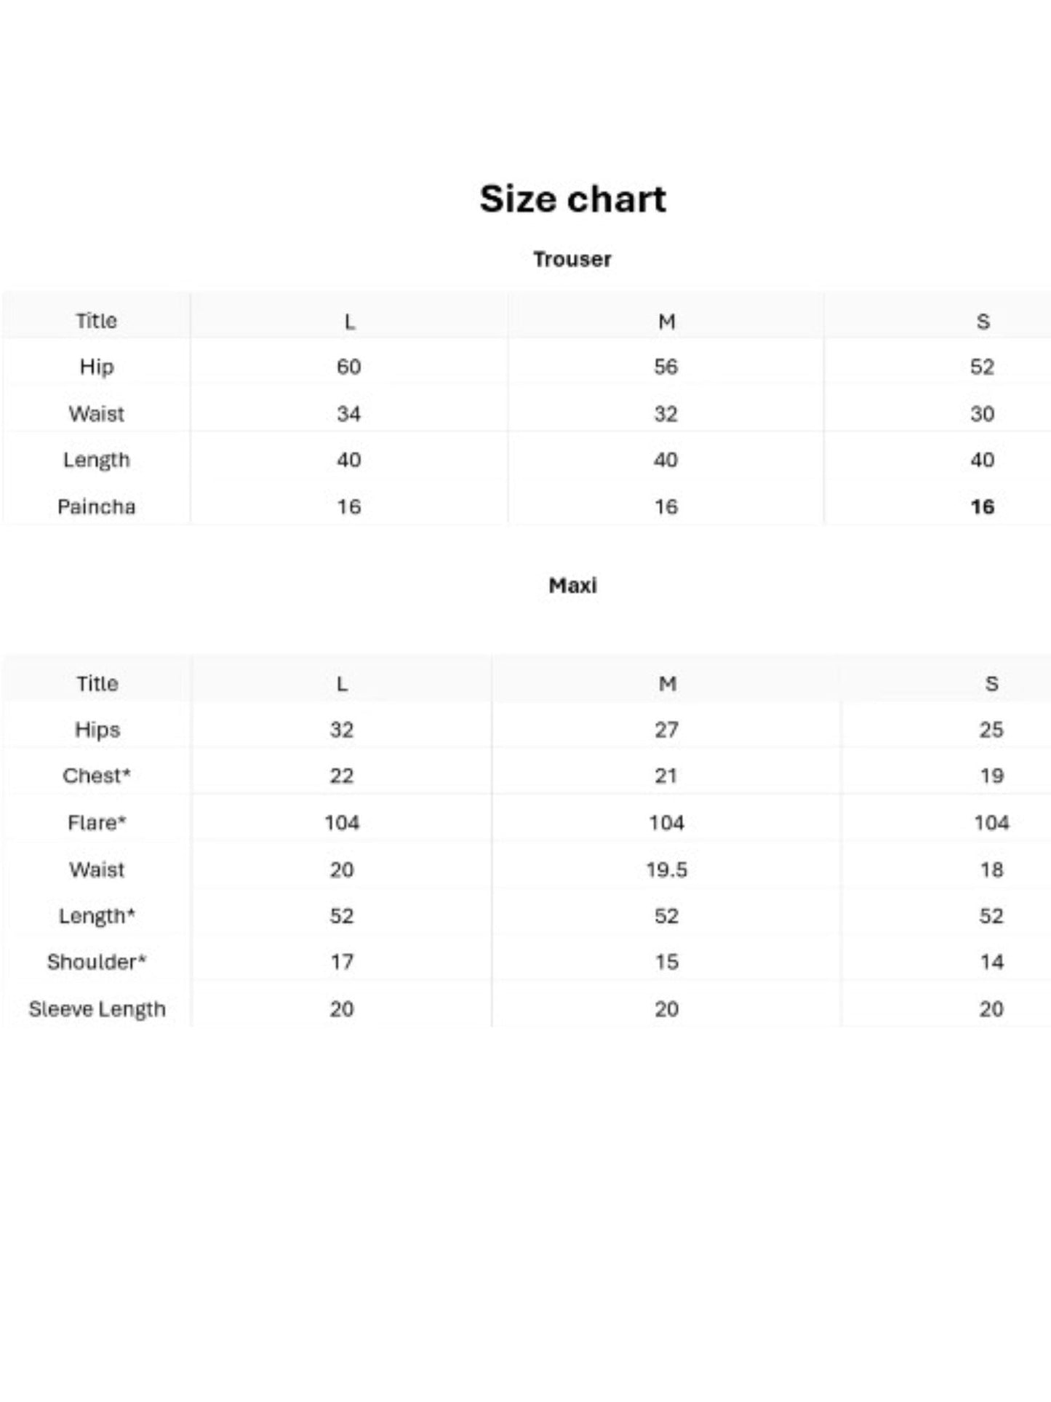Click the Trouser table L column header
Viewport: 1051px width, 1402px height.
349,322
